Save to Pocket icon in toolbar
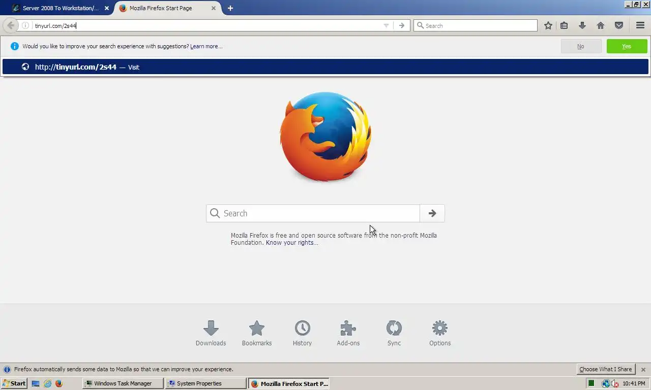The height and width of the screenshot is (390, 651). (619, 25)
